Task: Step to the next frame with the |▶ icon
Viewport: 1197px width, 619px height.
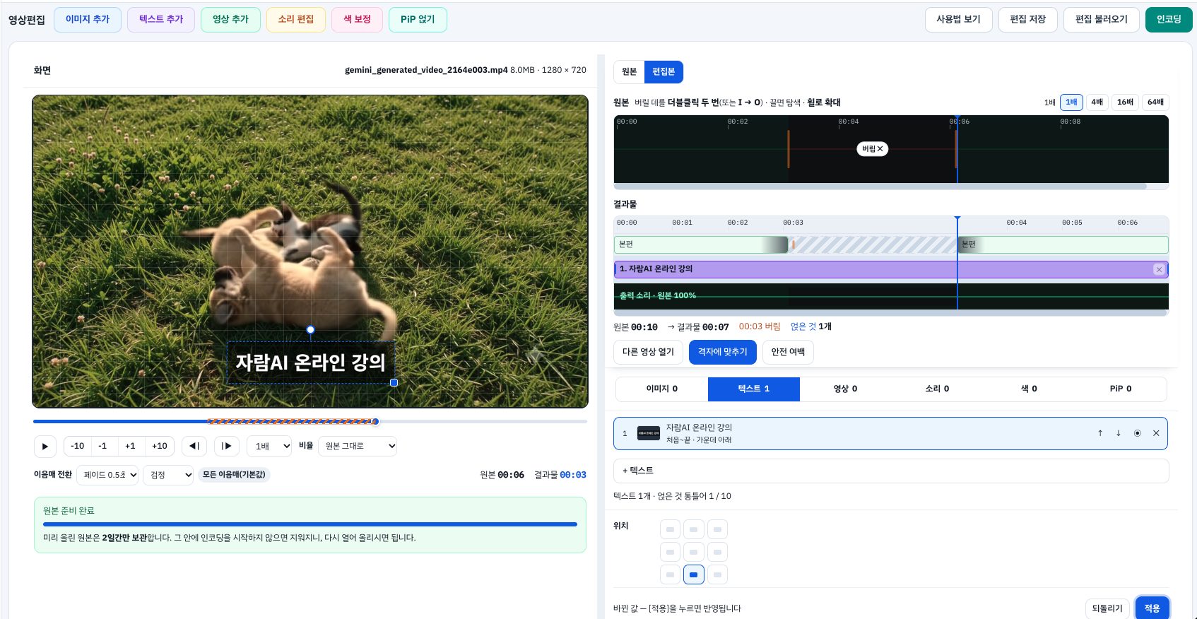Action: pos(227,446)
